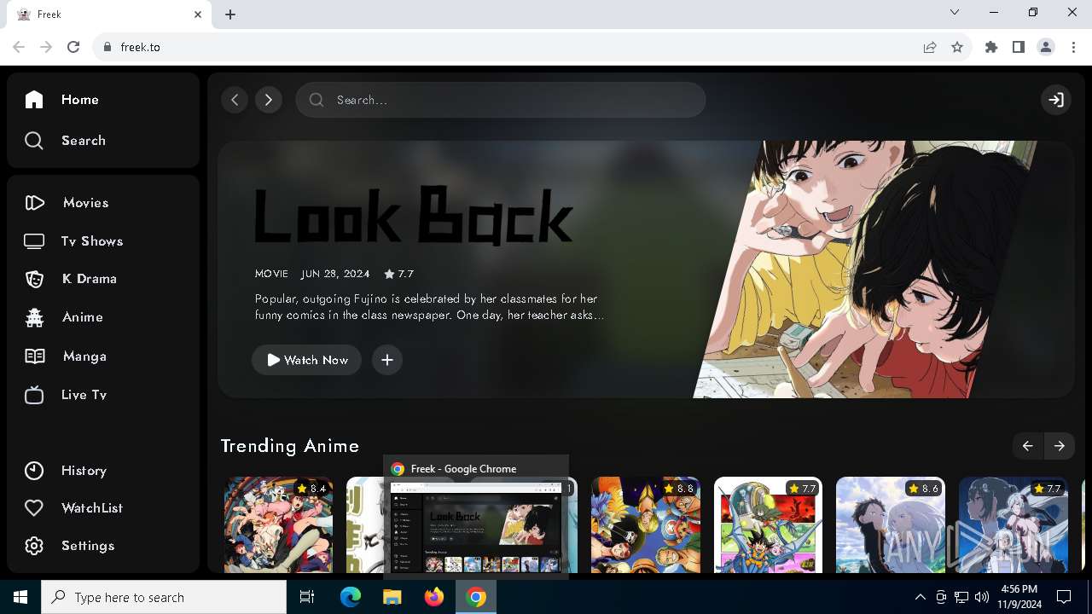Show previous Trending Anime with left arrow
This screenshot has width=1092, height=614.
[x=1028, y=446]
